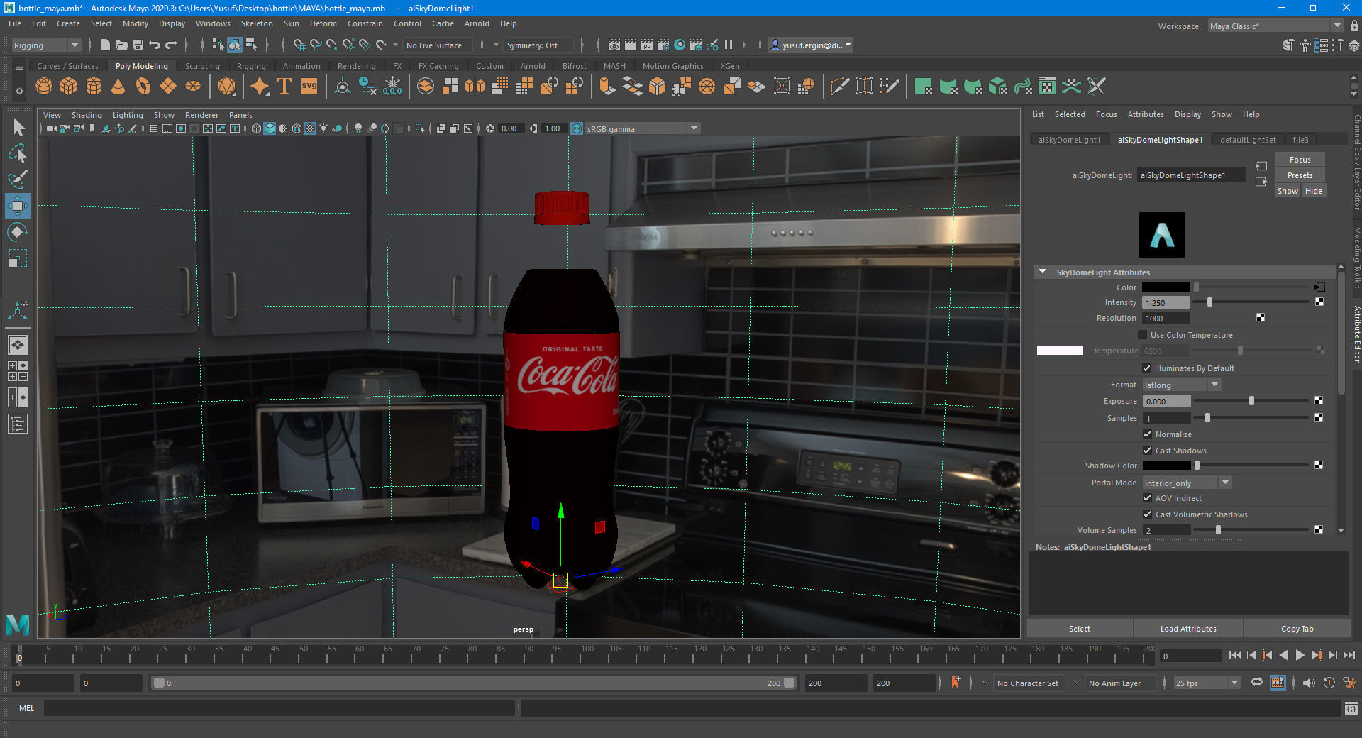Switch to the Rendering shelf tab
The width and height of the screenshot is (1362, 738).
coord(356,66)
